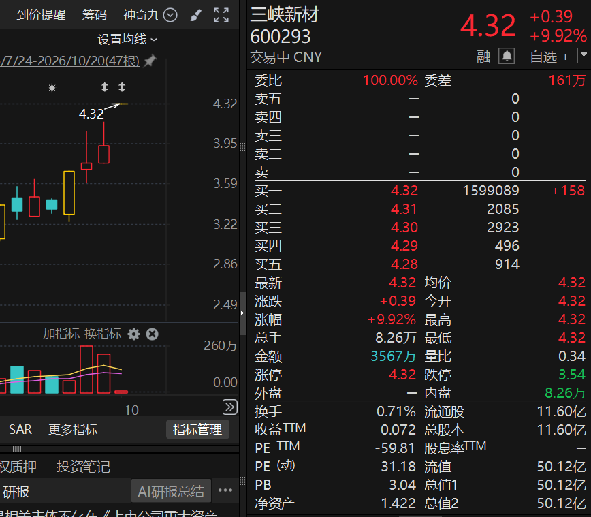Image resolution: width=591 pixels, height=517 pixels.
Task: Switch to the 投资笔记 tab
Action: [x=83, y=467]
